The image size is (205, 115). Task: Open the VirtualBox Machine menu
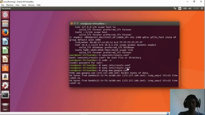point(10,5)
